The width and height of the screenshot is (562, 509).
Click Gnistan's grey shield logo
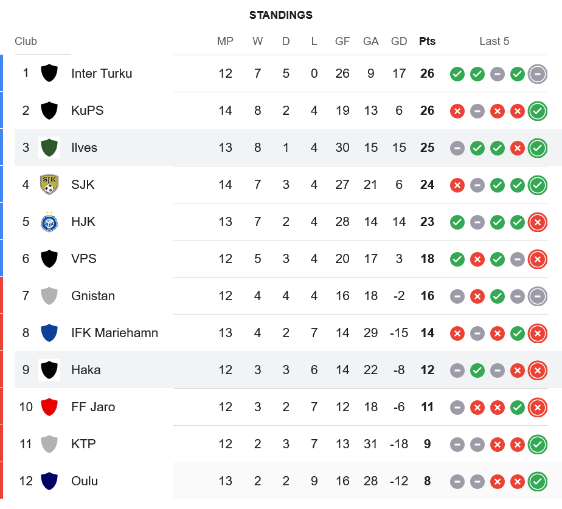tap(49, 296)
